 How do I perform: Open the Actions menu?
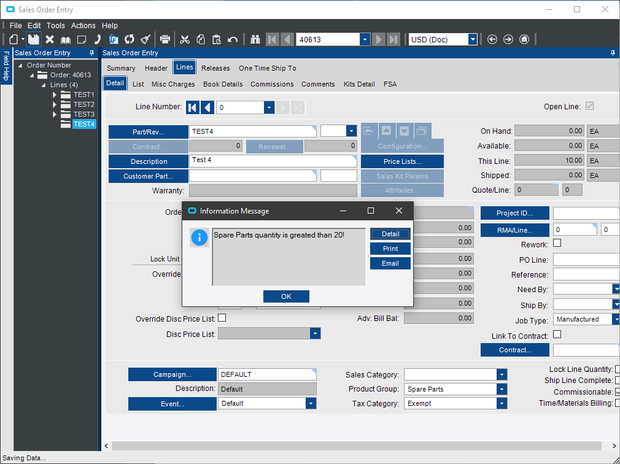tap(83, 25)
